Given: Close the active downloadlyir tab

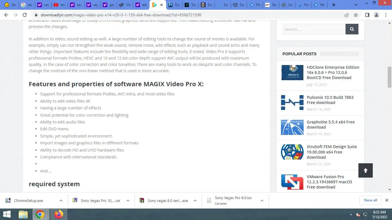Looking at the screenshot, I should pyautogui.click(x=162, y=5).
